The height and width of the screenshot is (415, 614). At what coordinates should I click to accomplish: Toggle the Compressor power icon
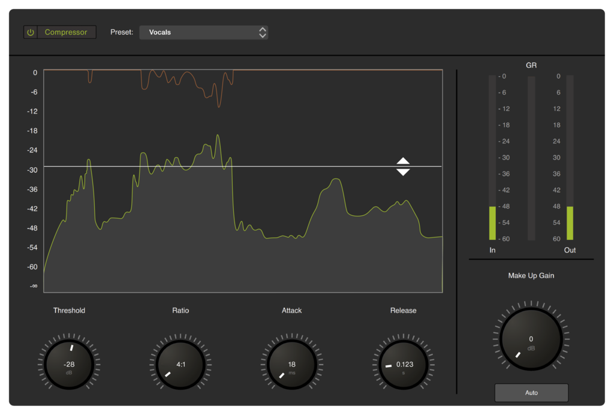click(x=31, y=32)
